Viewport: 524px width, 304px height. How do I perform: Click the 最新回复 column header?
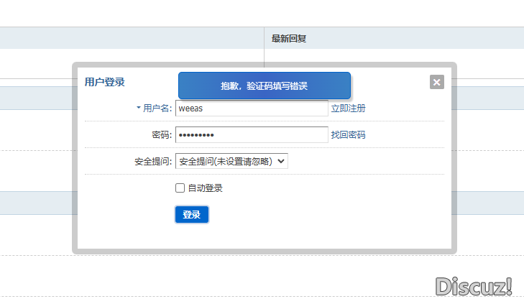(x=289, y=38)
